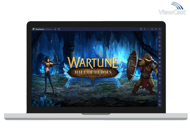Close the BlueStacks window
The height and width of the screenshot is (131, 190).
click(156, 29)
